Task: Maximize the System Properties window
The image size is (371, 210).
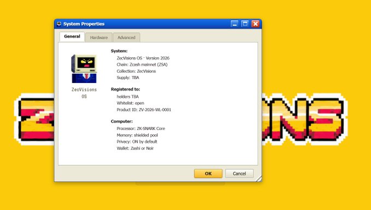Action: [245, 24]
